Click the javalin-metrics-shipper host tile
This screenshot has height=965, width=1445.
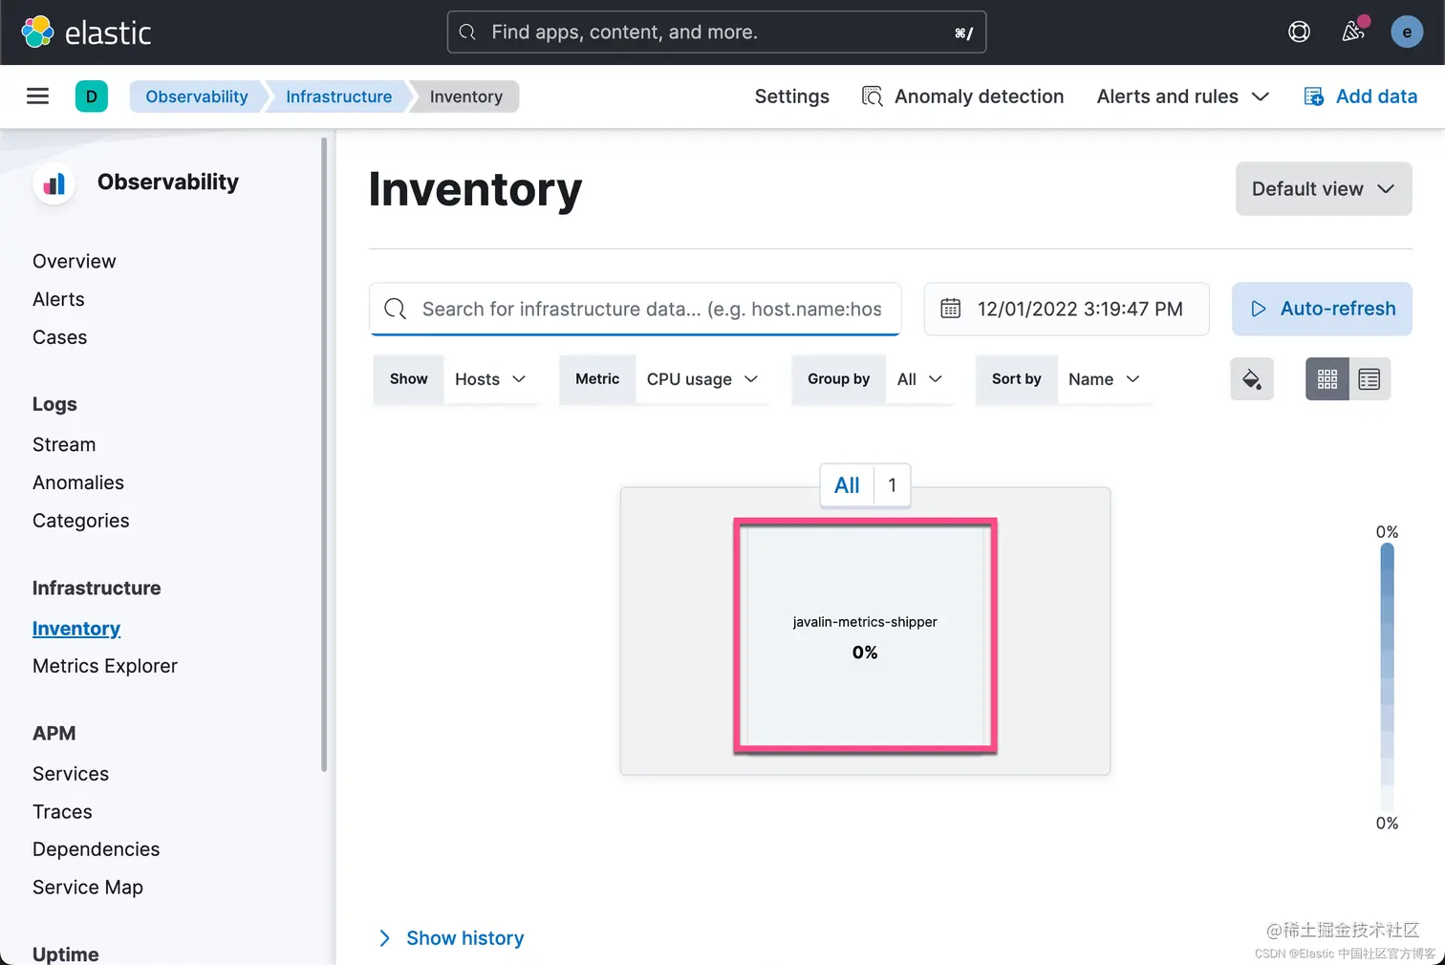point(865,636)
